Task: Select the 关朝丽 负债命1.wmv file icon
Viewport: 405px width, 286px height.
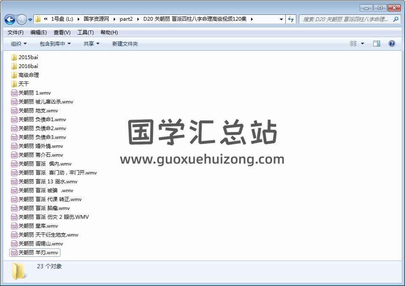Action: point(14,120)
